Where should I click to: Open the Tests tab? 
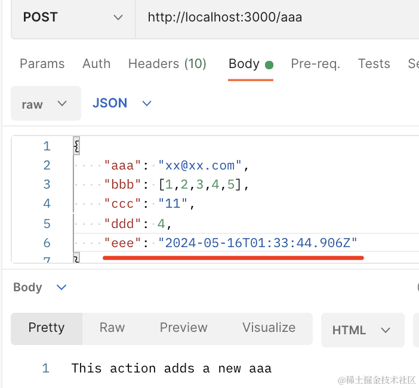pos(374,64)
